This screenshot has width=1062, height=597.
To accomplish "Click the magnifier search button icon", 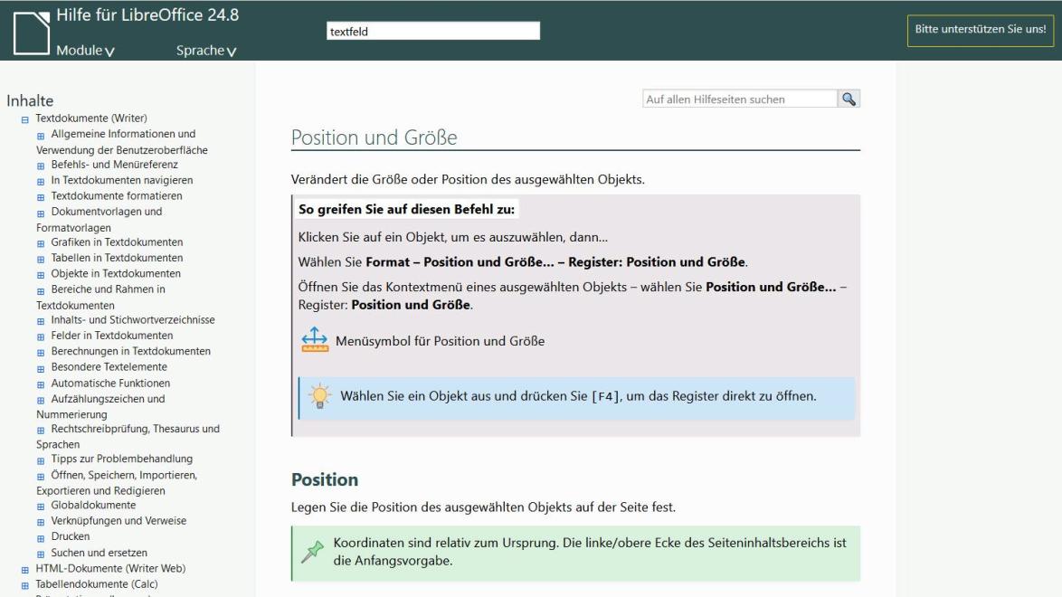I will click(x=849, y=99).
